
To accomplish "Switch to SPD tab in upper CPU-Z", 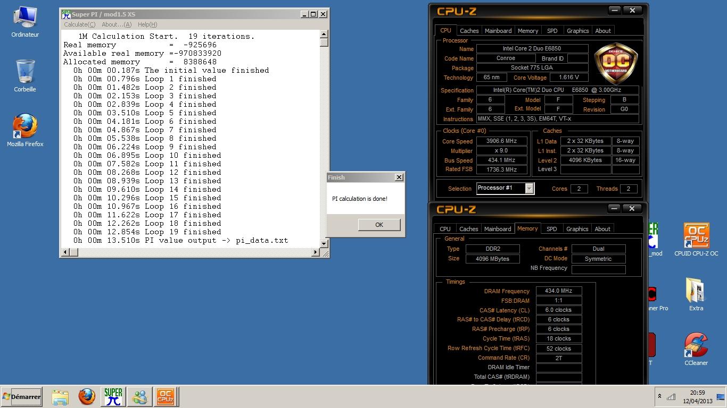I will pyautogui.click(x=552, y=31).
